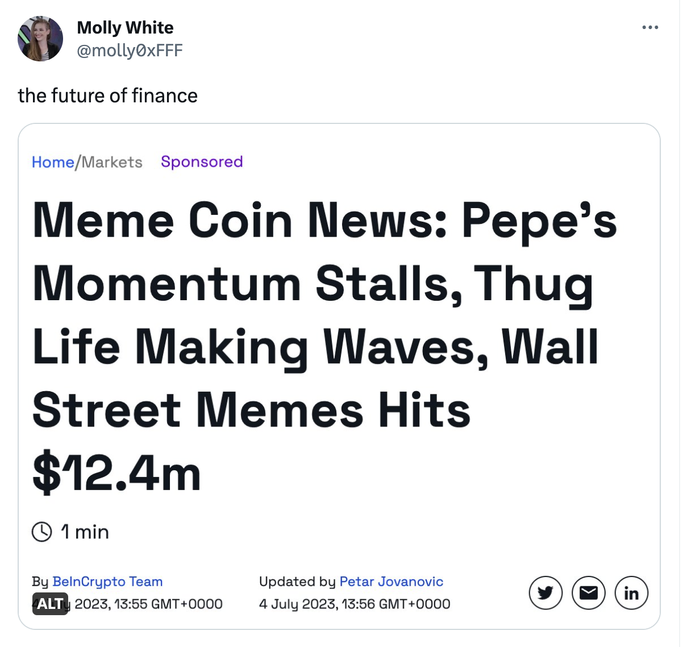Screen dimensions: 683x647
Task: Open the Markets breadcrumb section
Action: pyautogui.click(x=112, y=162)
